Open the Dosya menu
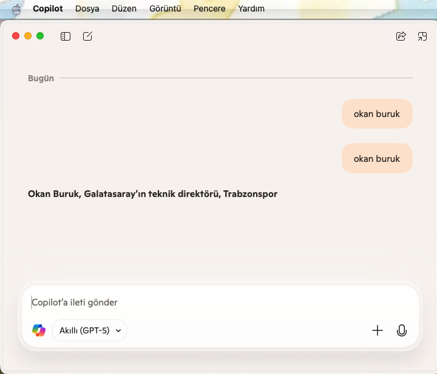 (x=87, y=8)
